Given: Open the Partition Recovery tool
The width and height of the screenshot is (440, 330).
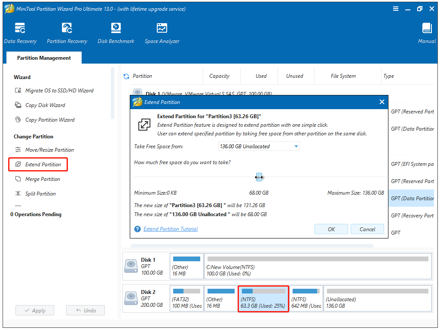Looking at the screenshot, I should click(x=67, y=33).
